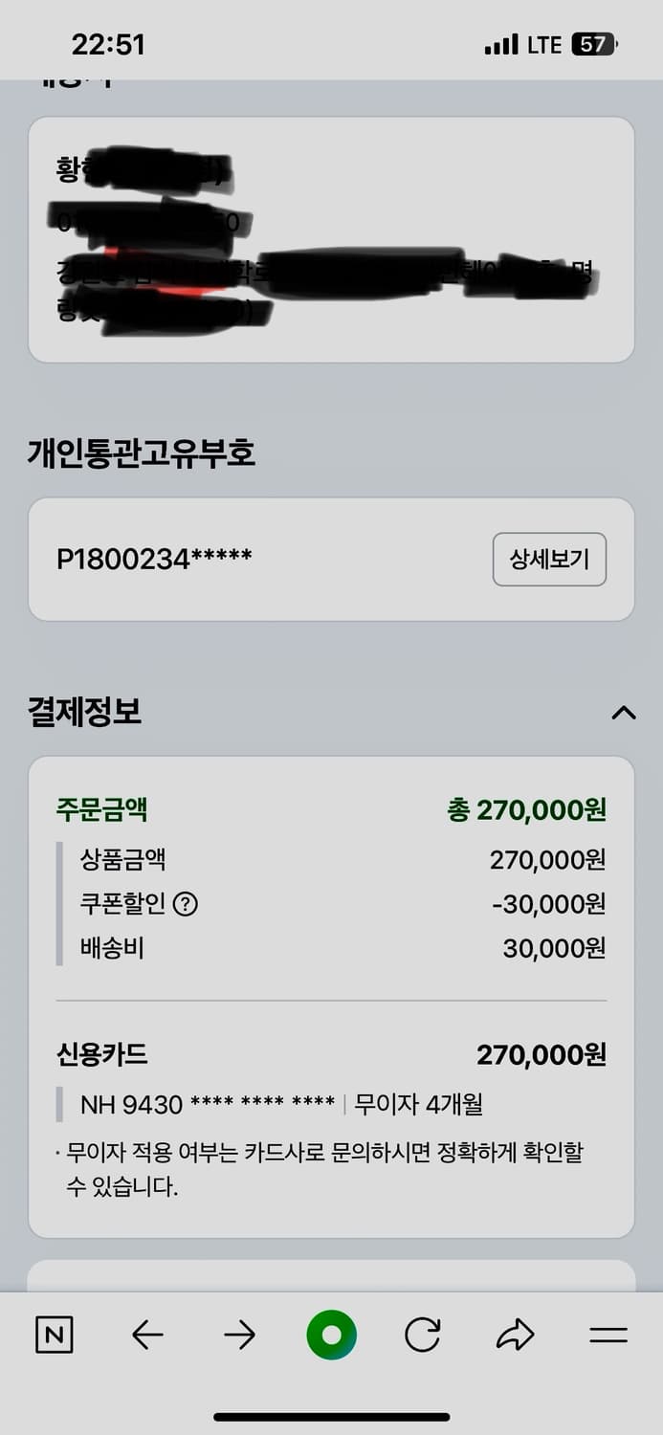
Task: Go forward with the right arrow
Action: click(239, 1335)
